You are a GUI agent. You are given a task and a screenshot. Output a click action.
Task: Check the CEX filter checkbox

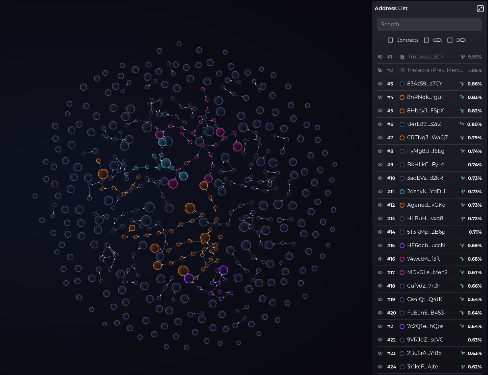[x=427, y=40]
